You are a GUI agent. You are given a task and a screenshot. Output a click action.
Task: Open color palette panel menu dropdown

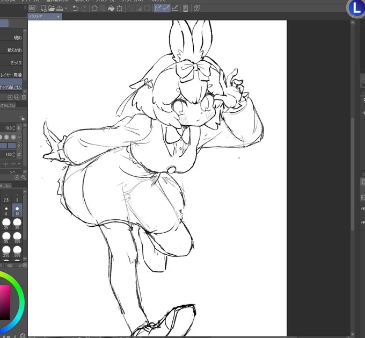[x=25, y=265]
